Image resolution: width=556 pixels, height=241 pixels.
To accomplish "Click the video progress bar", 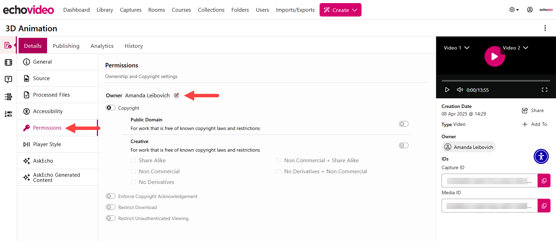I will click(496, 80).
